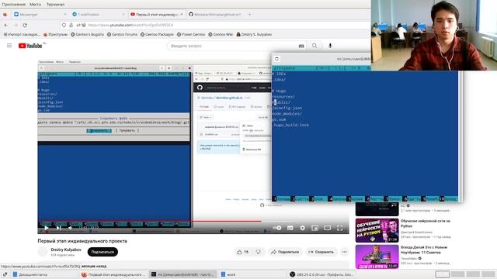Click the YouTube search input field
The width and height of the screenshot is (497, 279).
click(x=233, y=46)
